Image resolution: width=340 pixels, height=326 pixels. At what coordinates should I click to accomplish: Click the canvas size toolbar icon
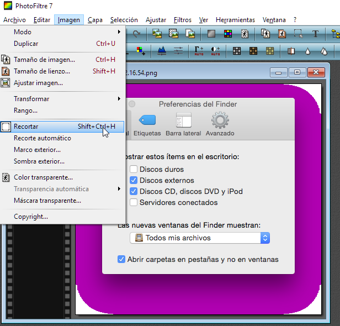282,34
